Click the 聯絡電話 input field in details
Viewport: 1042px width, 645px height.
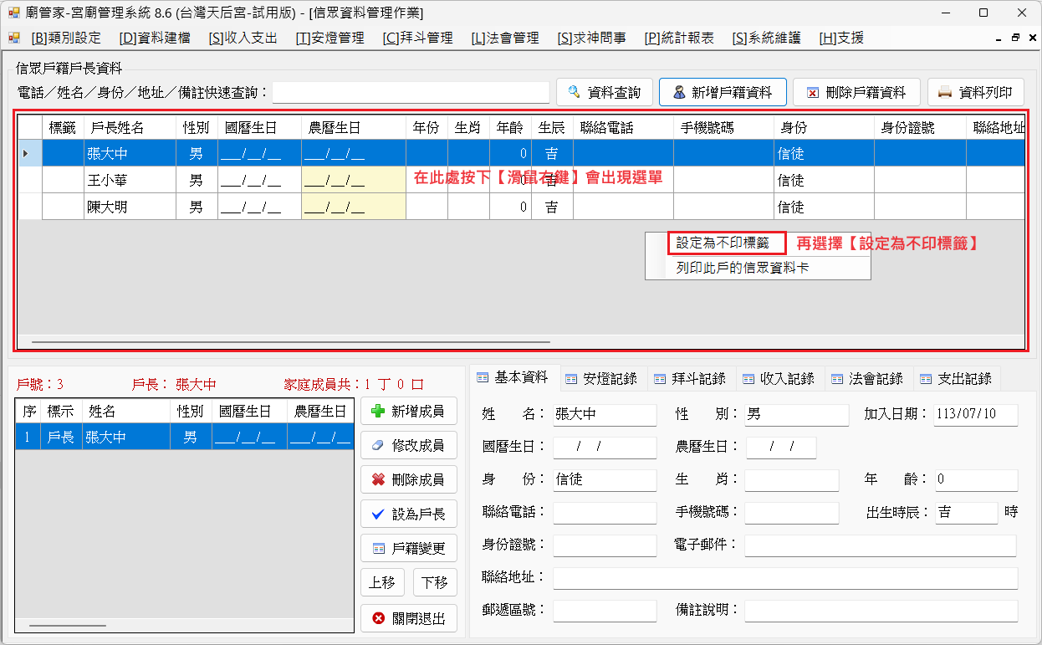click(x=605, y=513)
